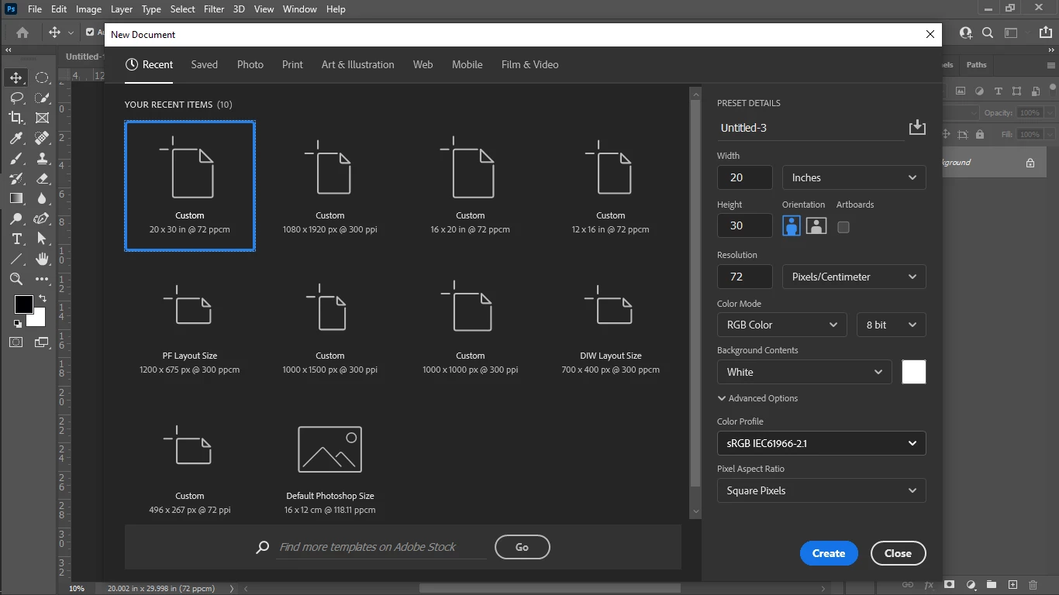
Task: Open the Square Pixels aspect ratio dropdown
Action: [x=822, y=490]
